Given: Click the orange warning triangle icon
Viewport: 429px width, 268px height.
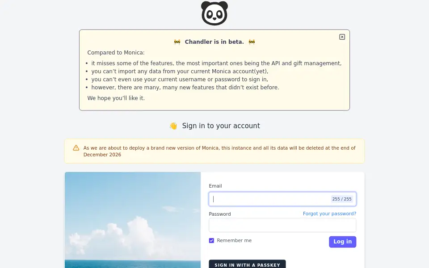Looking at the screenshot, I should pos(76,148).
